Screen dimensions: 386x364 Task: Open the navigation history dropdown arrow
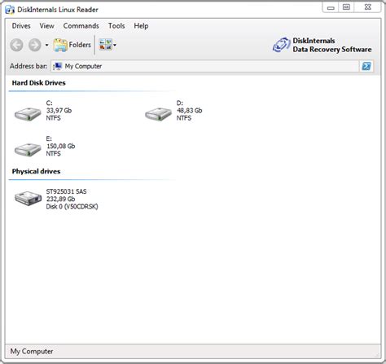47,45
